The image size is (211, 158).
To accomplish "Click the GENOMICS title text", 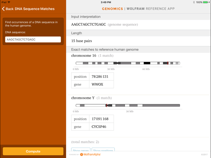I will [112, 9].
